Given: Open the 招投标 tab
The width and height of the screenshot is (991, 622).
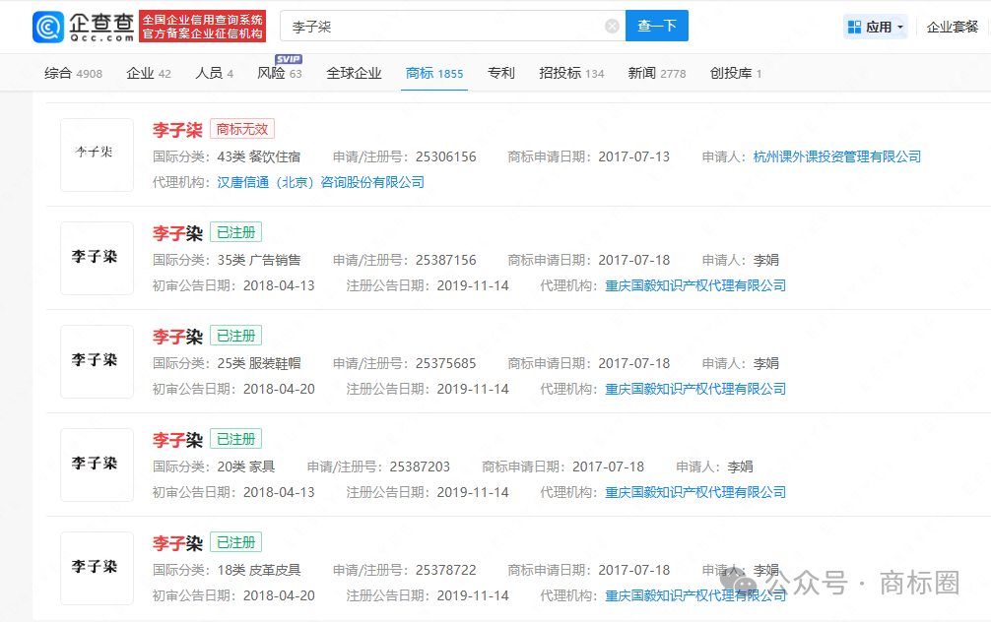Looking at the screenshot, I should coord(571,74).
